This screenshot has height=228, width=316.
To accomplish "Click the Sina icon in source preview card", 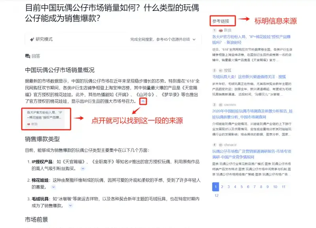I will click(28, 124).
